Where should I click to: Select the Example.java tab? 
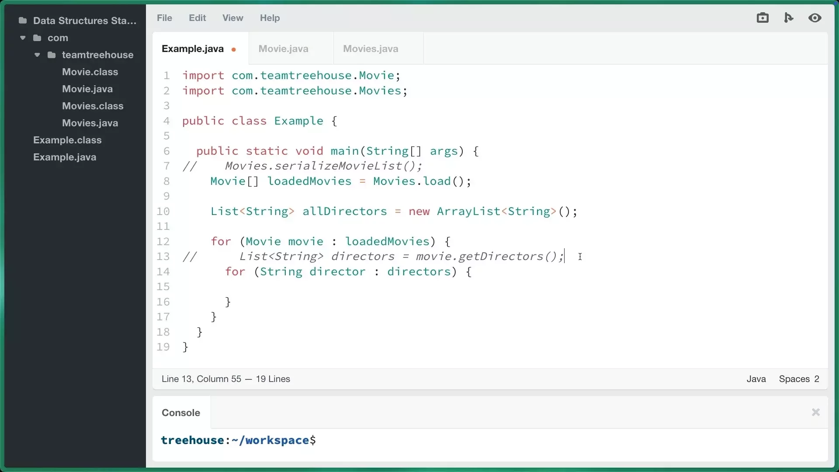193,49
